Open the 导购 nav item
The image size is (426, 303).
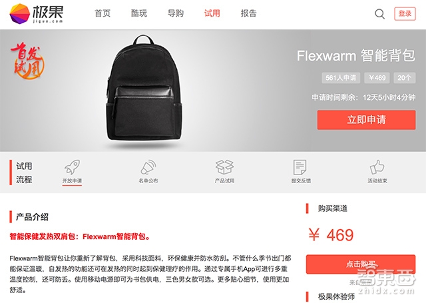[176, 13]
